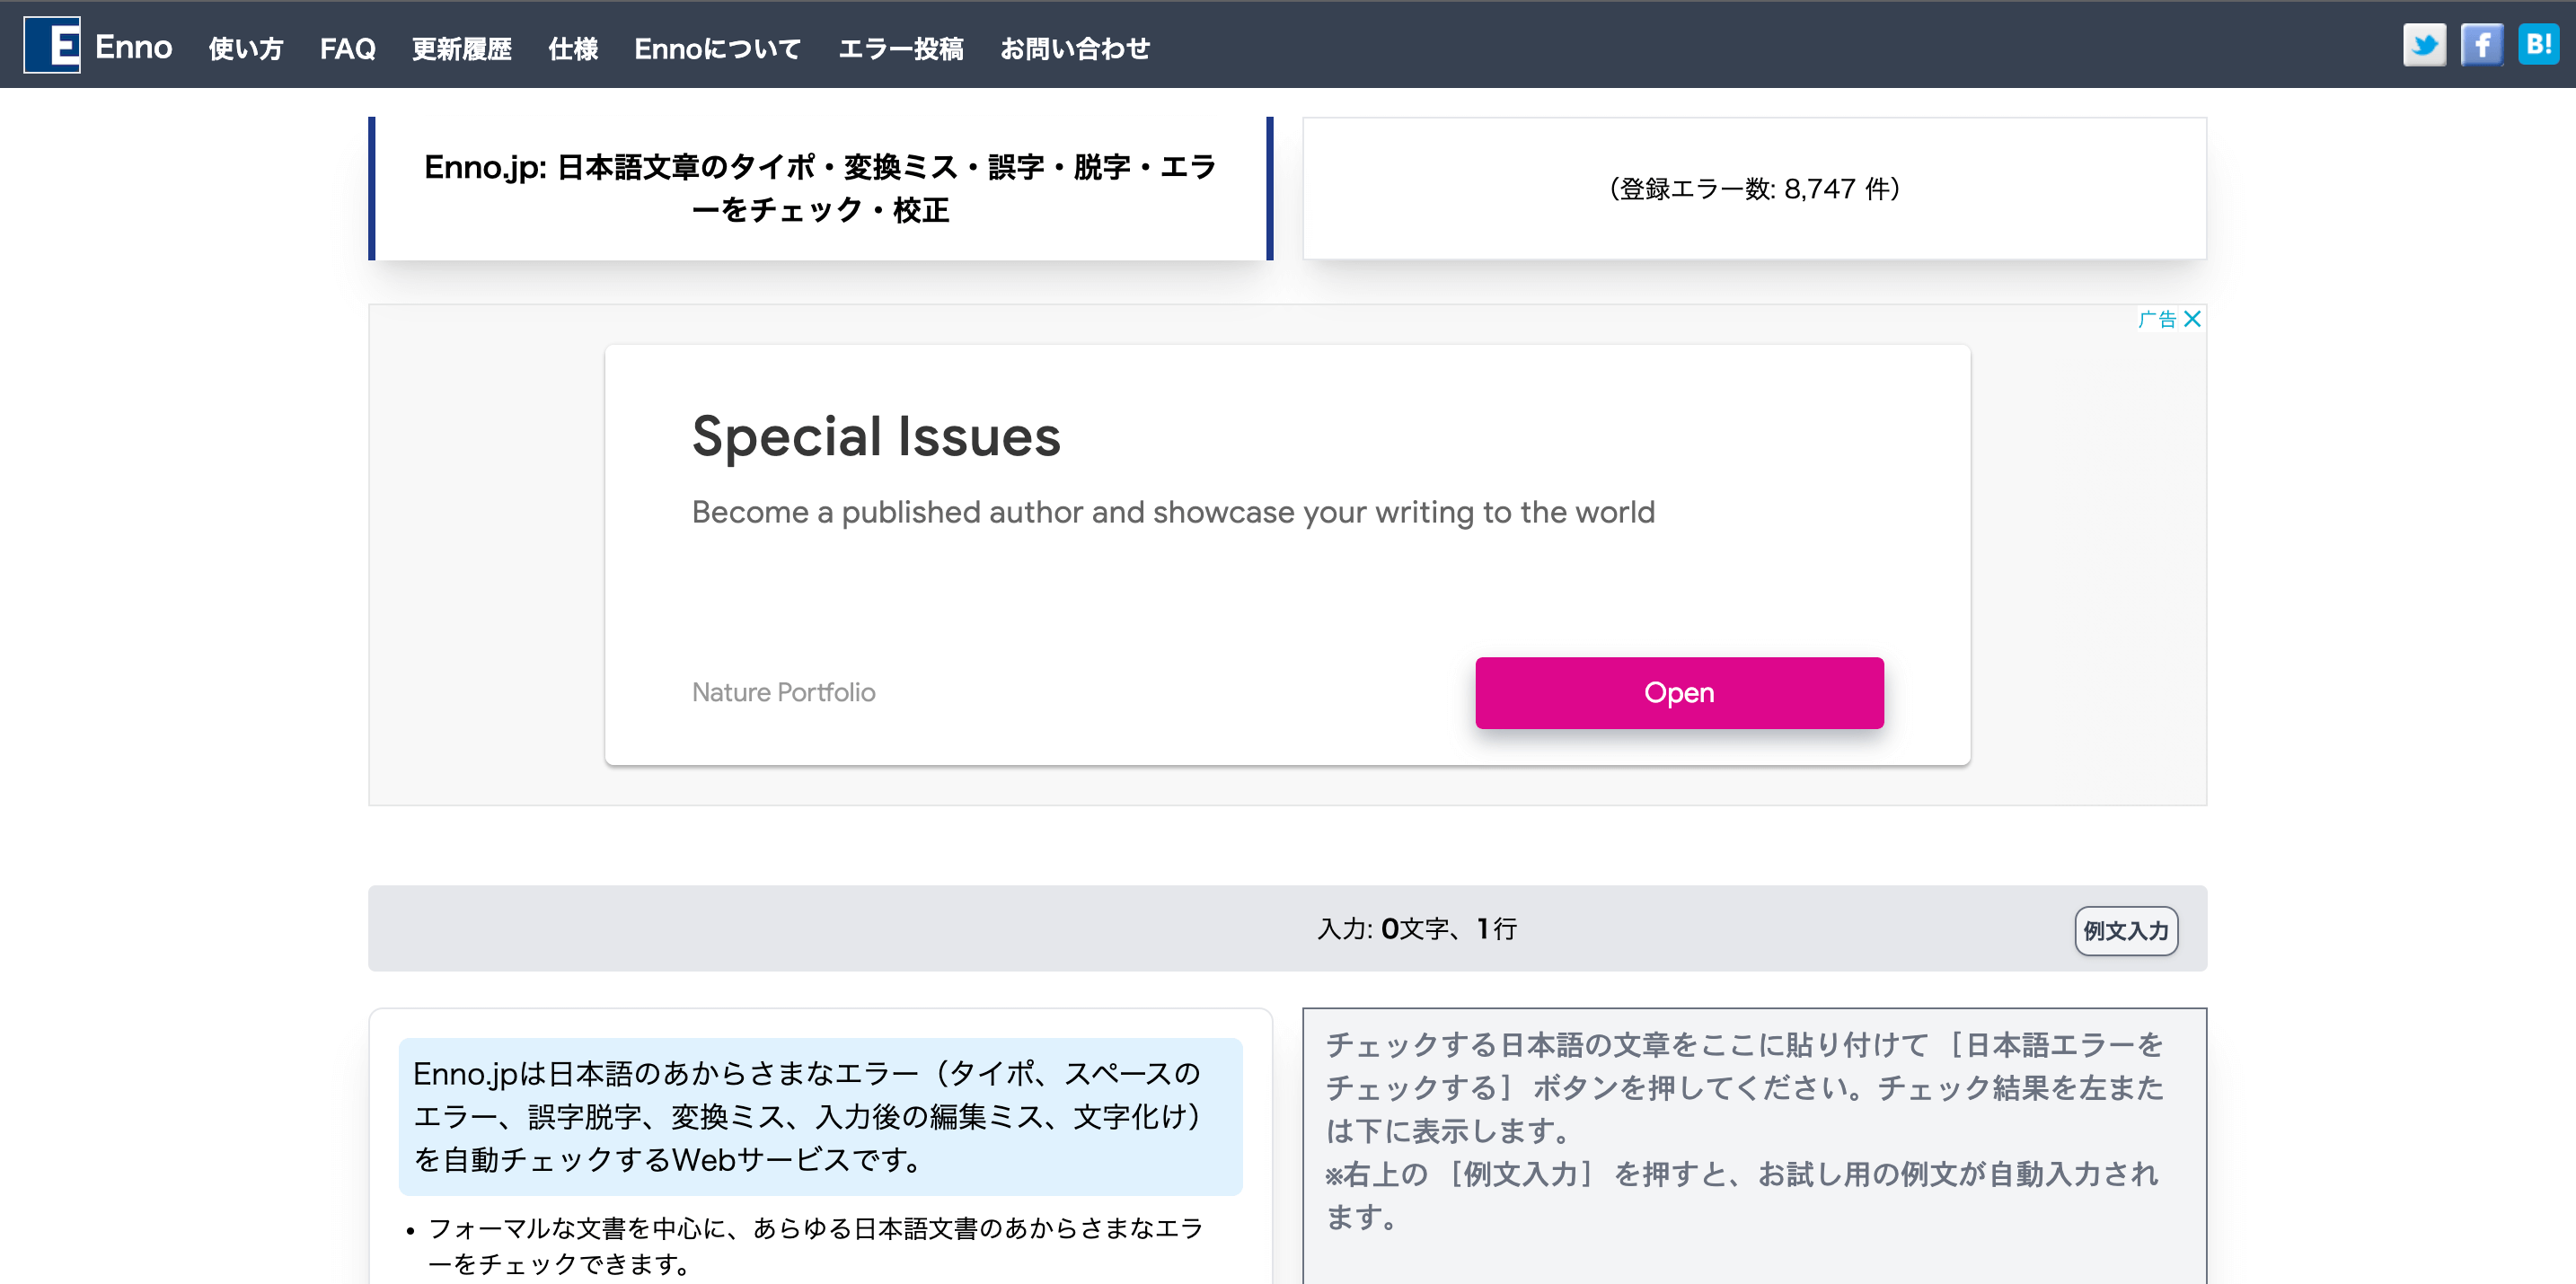Open the FAQ menu item
This screenshot has height=1284, width=2576.
(347, 48)
